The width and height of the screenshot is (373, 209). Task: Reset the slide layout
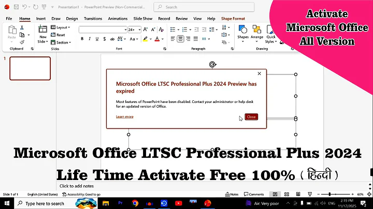tap(58, 35)
